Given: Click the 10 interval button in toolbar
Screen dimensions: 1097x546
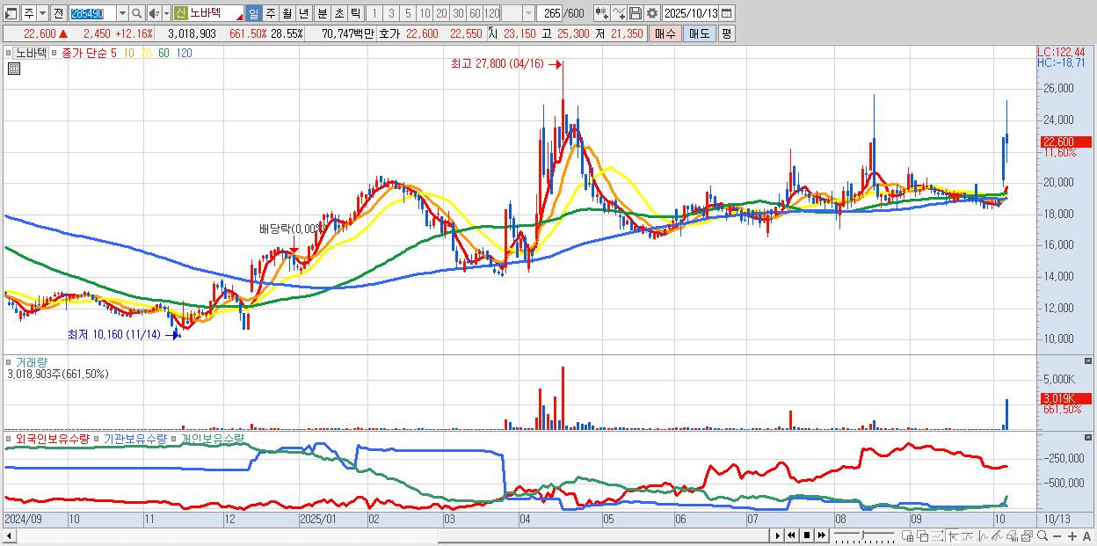Looking at the screenshot, I should pos(425,13).
